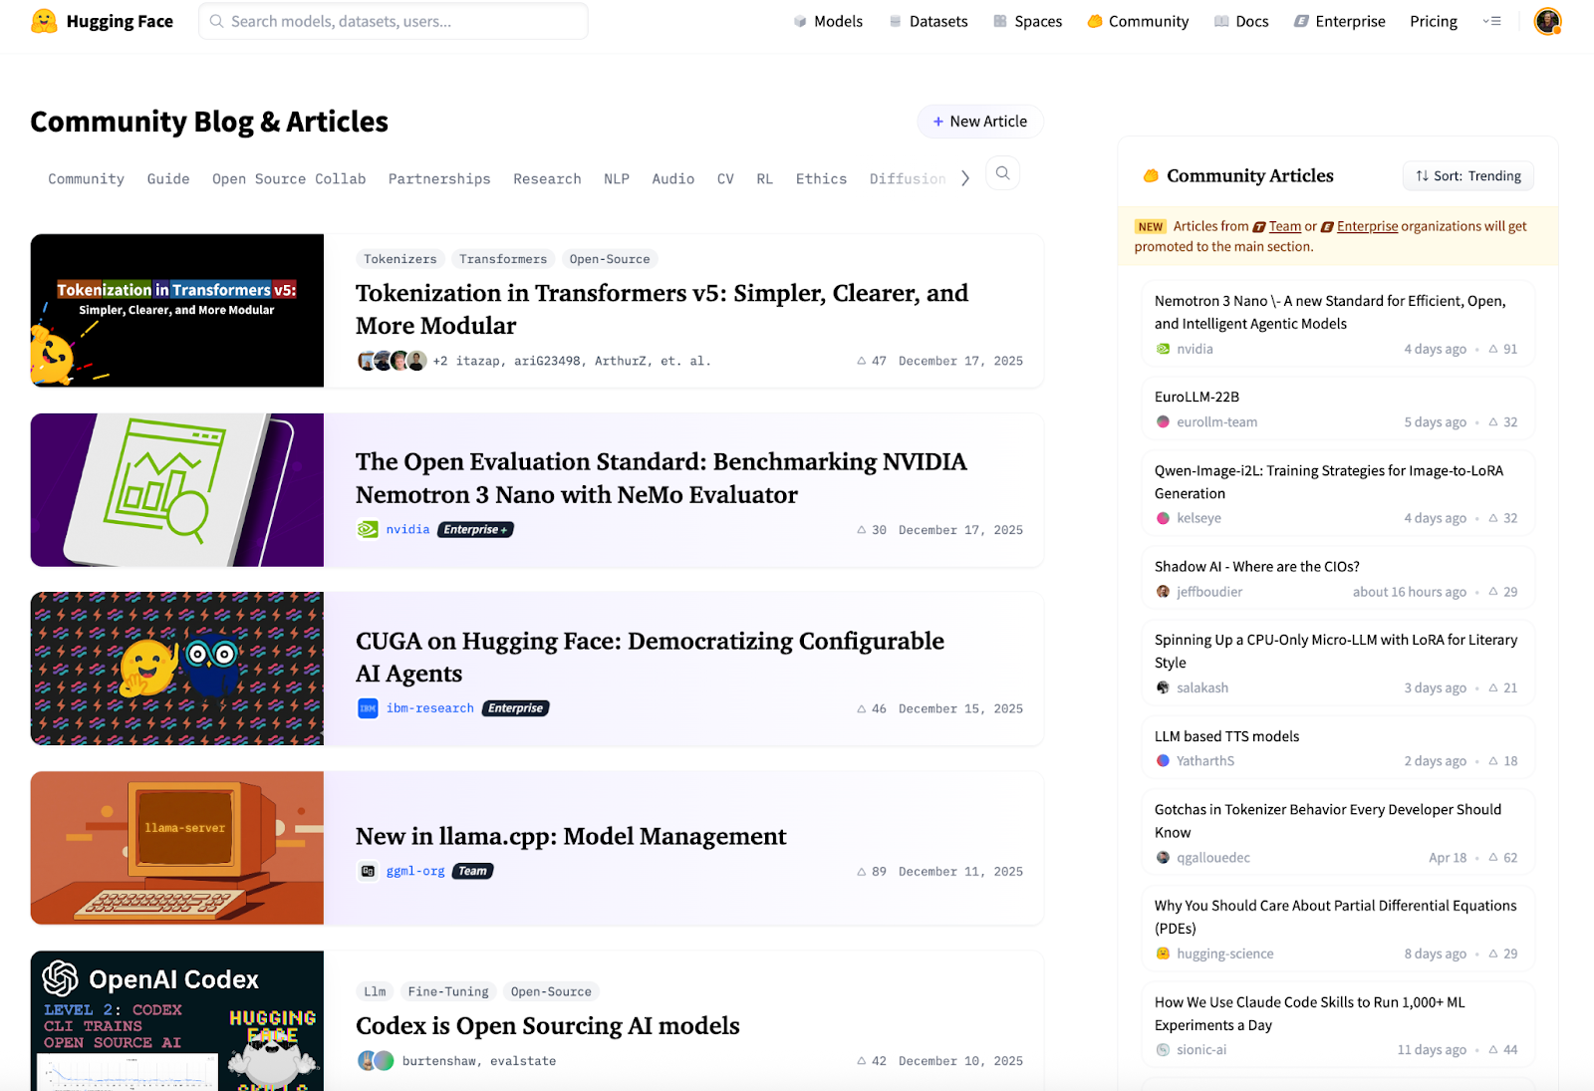Select the Research category tab
Viewport: 1594px width, 1091px height.
point(547,179)
